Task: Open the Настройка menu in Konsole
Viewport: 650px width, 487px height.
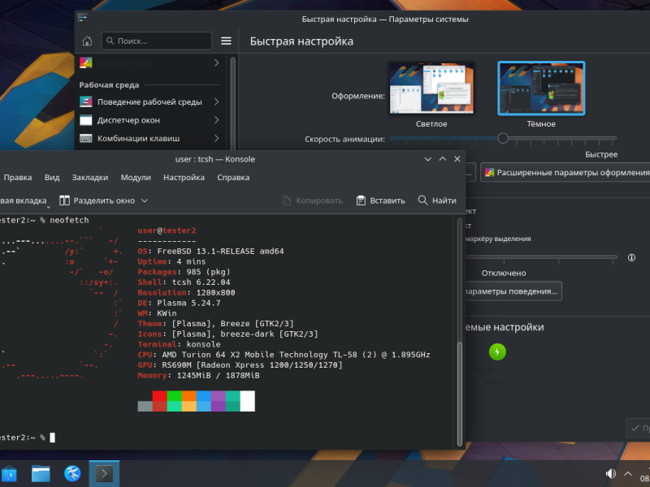Action: [184, 177]
